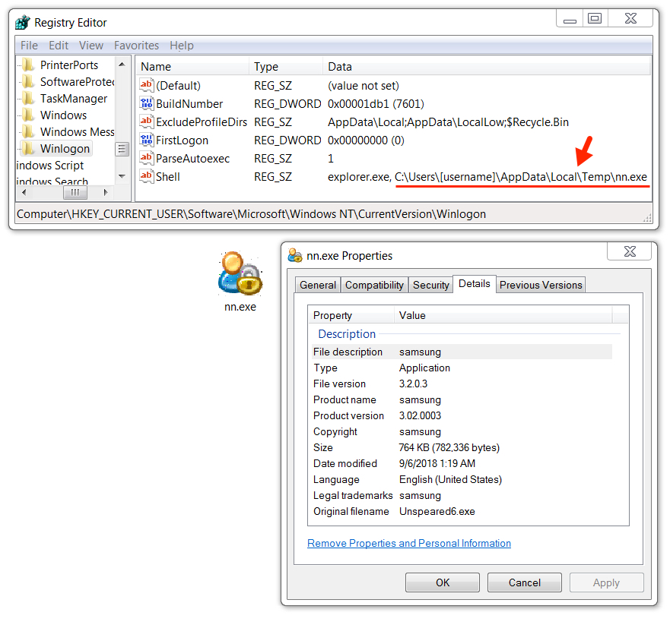Click the tree vertical scrollbar thumb

122,150
